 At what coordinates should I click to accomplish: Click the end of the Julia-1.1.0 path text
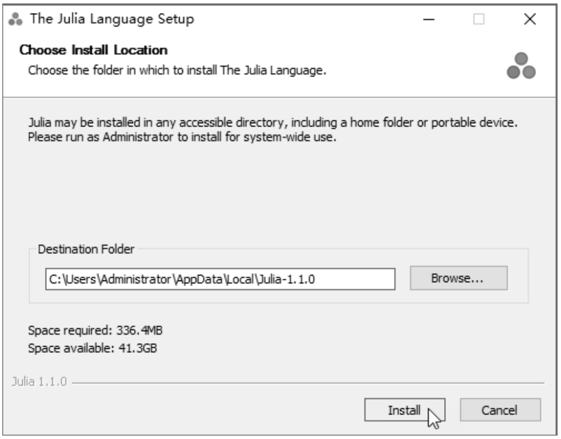315,279
